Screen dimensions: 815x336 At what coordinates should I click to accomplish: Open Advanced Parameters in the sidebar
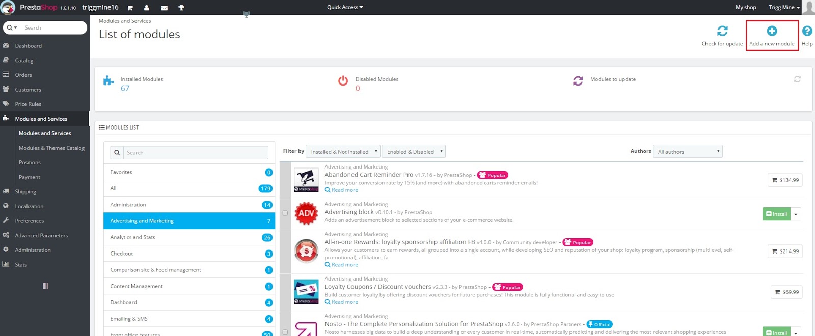point(41,235)
